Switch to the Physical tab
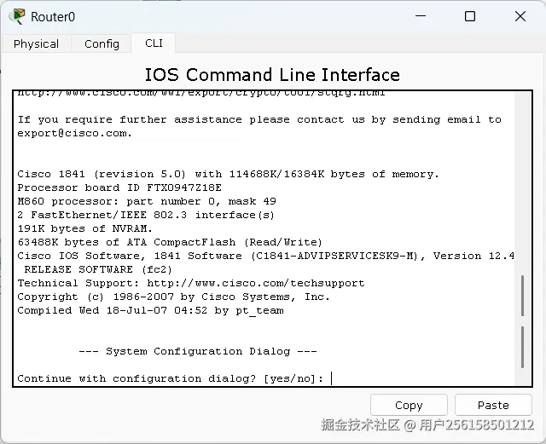This screenshot has width=546, height=444. pos(36,43)
